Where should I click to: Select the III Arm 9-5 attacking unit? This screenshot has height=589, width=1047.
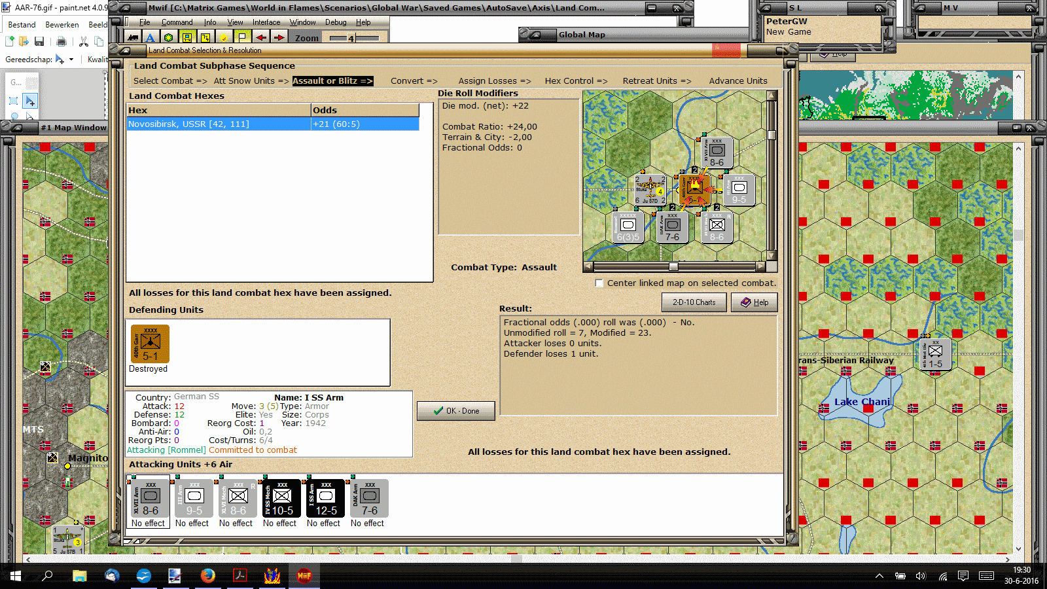point(194,498)
